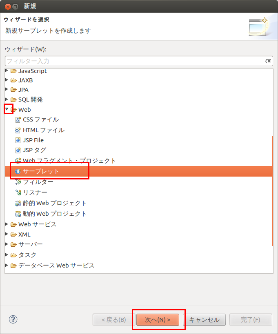This screenshot has height=334, width=278.
Task: Clear the filter text with the clear icon
Action: point(268,61)
